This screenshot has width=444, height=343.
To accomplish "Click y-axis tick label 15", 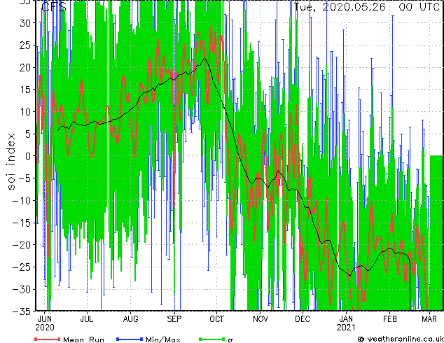I will pos(25,90).
